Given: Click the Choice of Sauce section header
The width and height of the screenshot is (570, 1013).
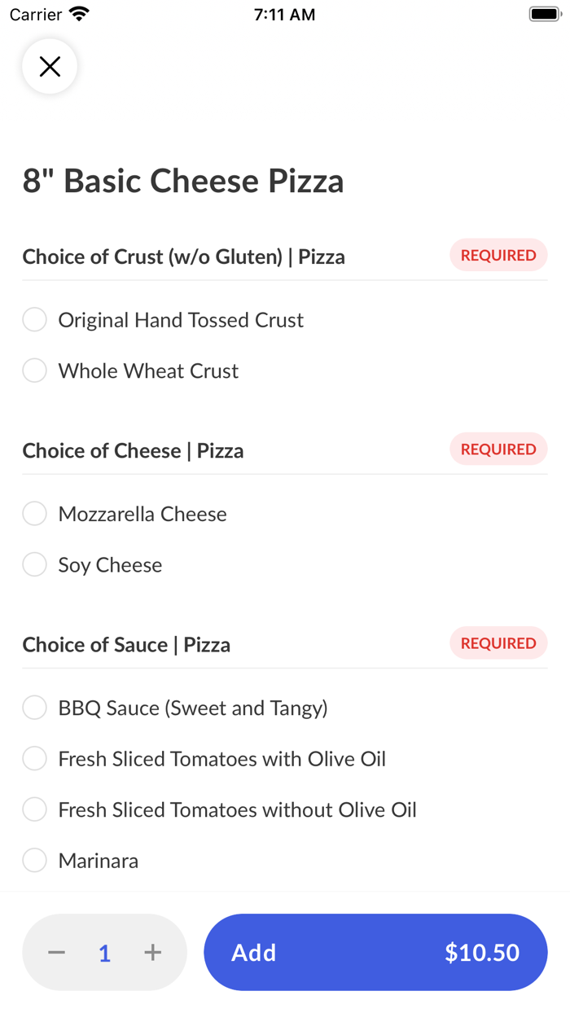Looking at the screenshot, I should (128, 643).
